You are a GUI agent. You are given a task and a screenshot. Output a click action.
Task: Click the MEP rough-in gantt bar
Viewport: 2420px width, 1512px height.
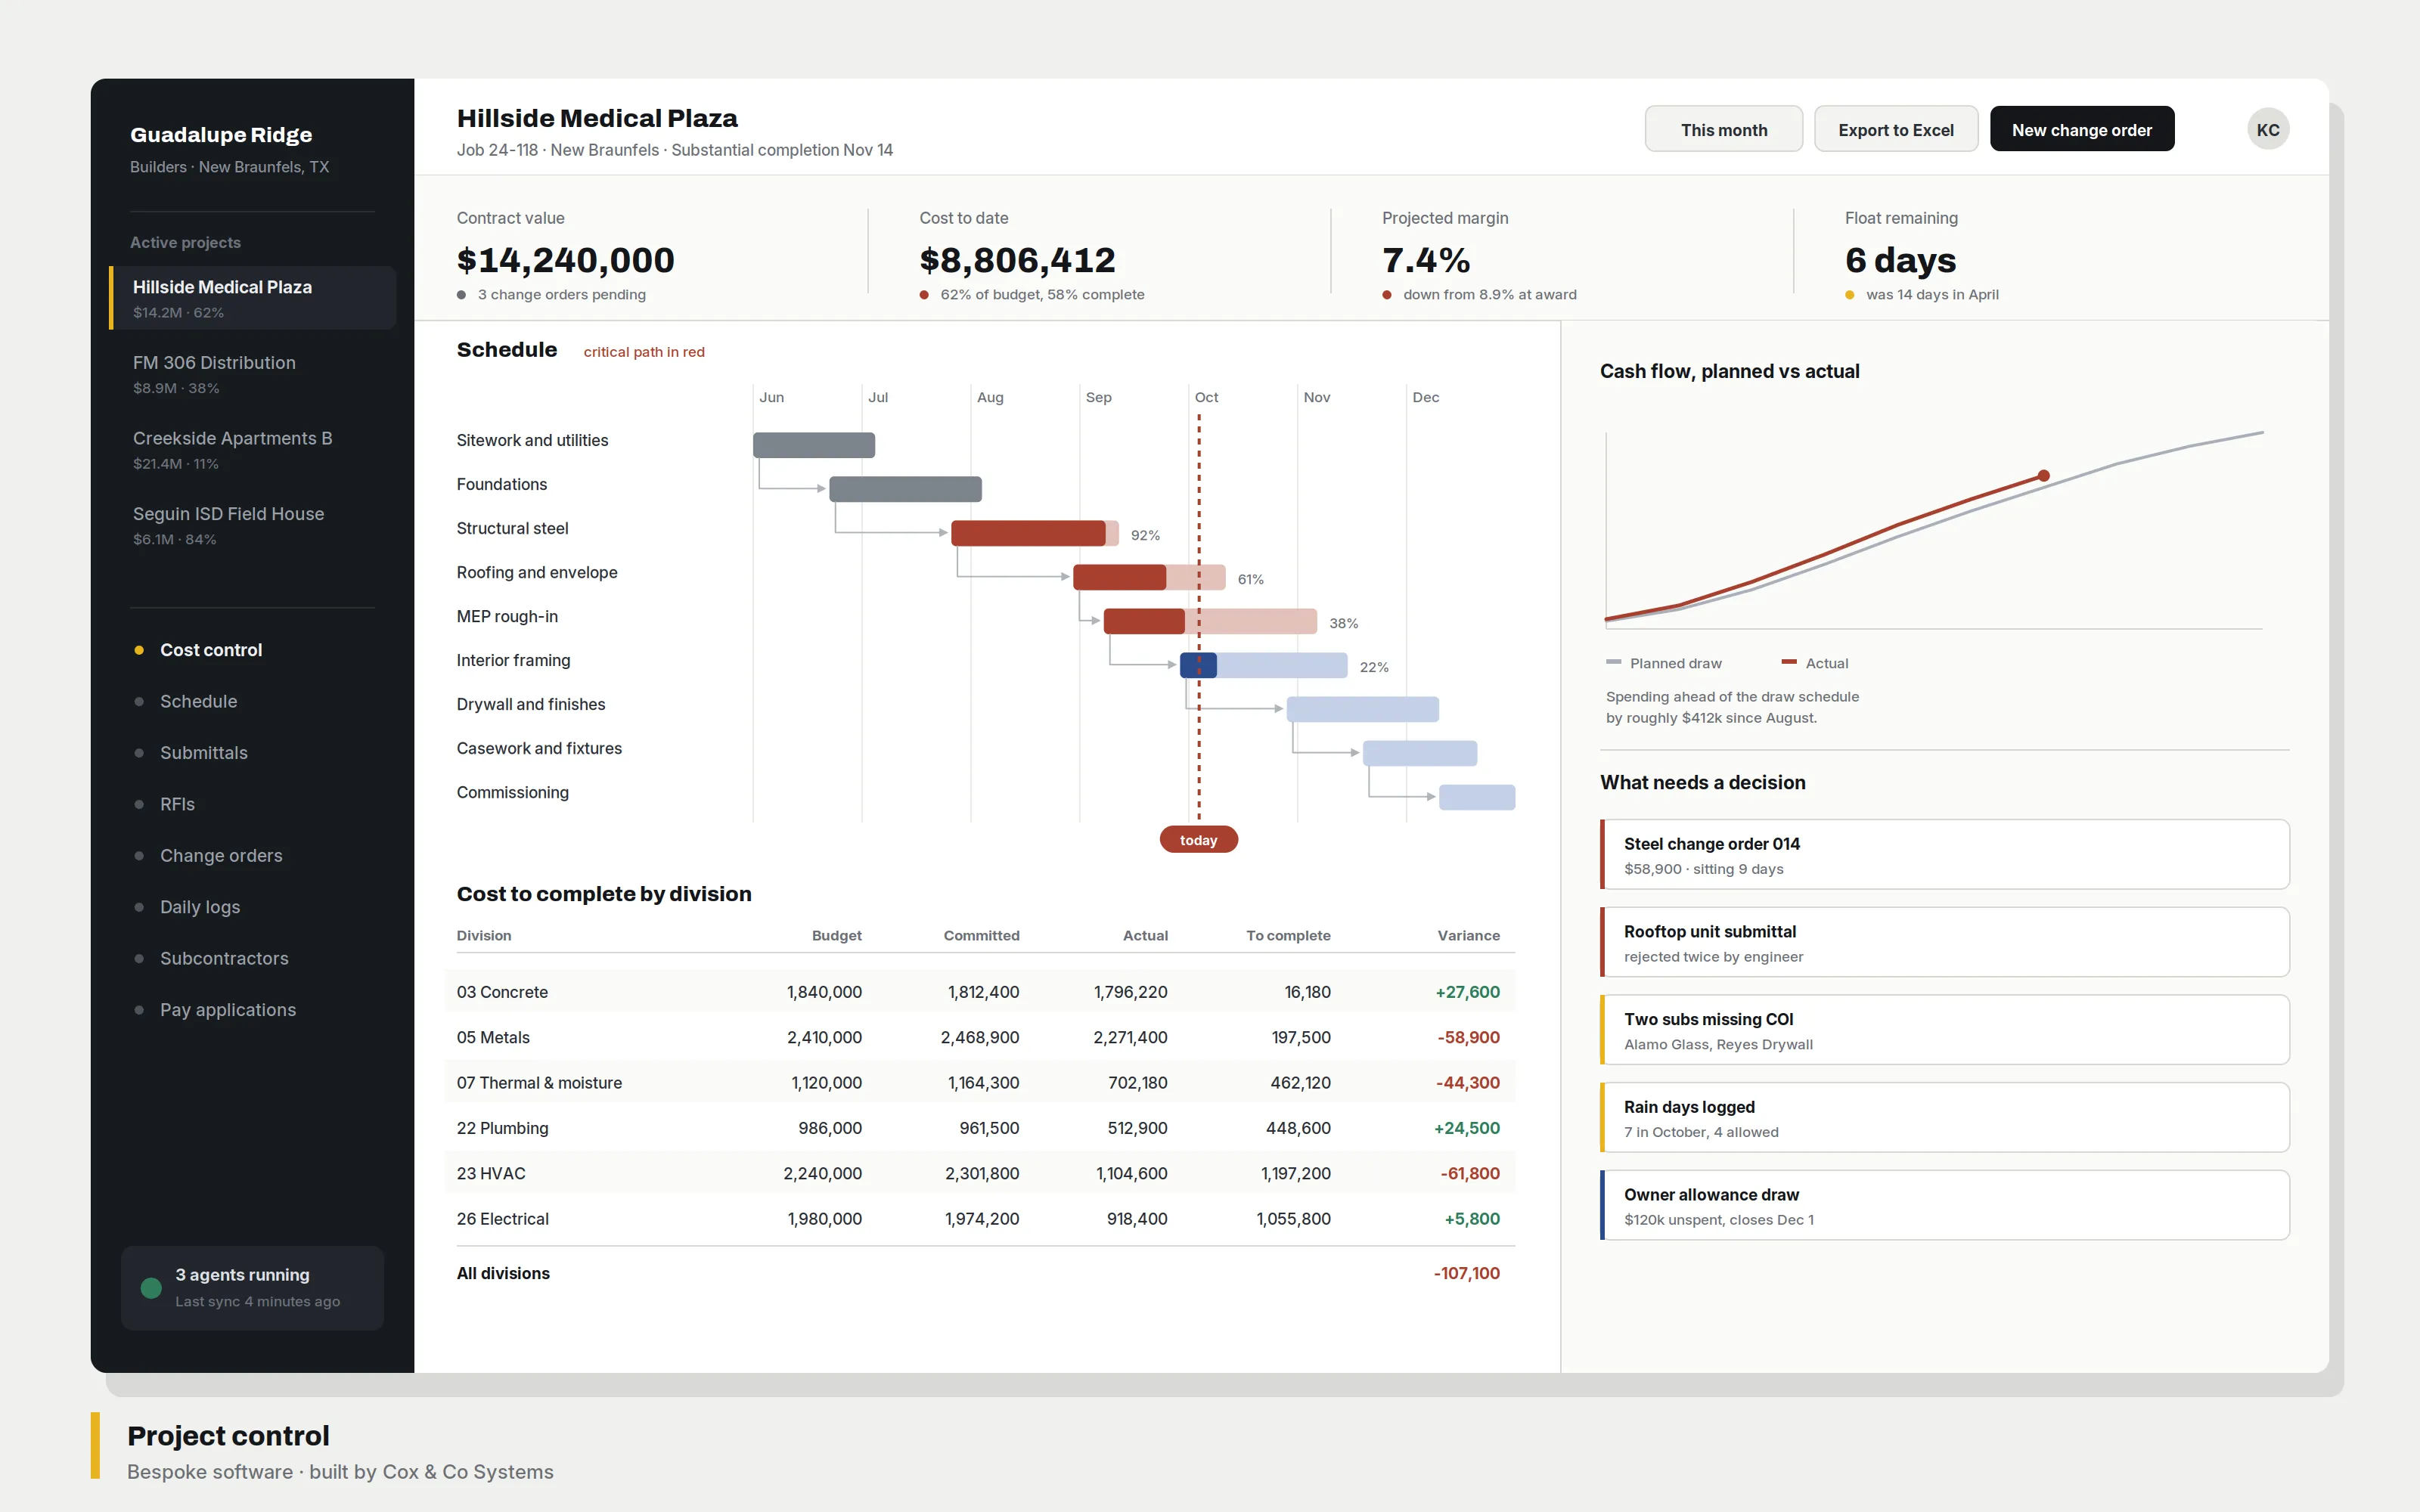click(x=1210, y=621)
